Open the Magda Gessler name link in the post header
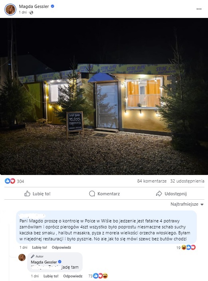The width and height of the screenshot is (208, 281). [34, 6]
